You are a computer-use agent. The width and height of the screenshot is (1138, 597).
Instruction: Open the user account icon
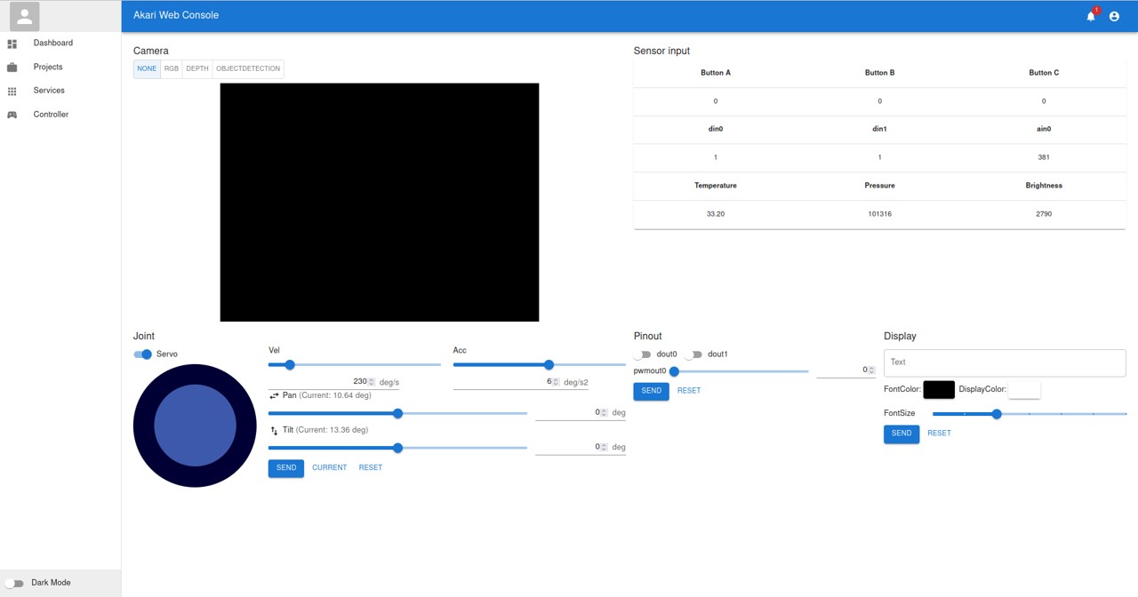tap(1114, 16)
